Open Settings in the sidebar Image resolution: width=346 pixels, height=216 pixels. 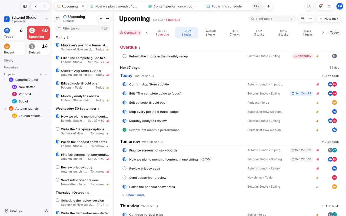coord(14,211)
